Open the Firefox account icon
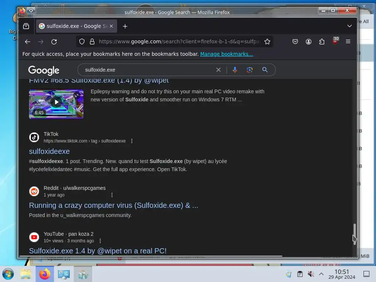 (308, 42)
